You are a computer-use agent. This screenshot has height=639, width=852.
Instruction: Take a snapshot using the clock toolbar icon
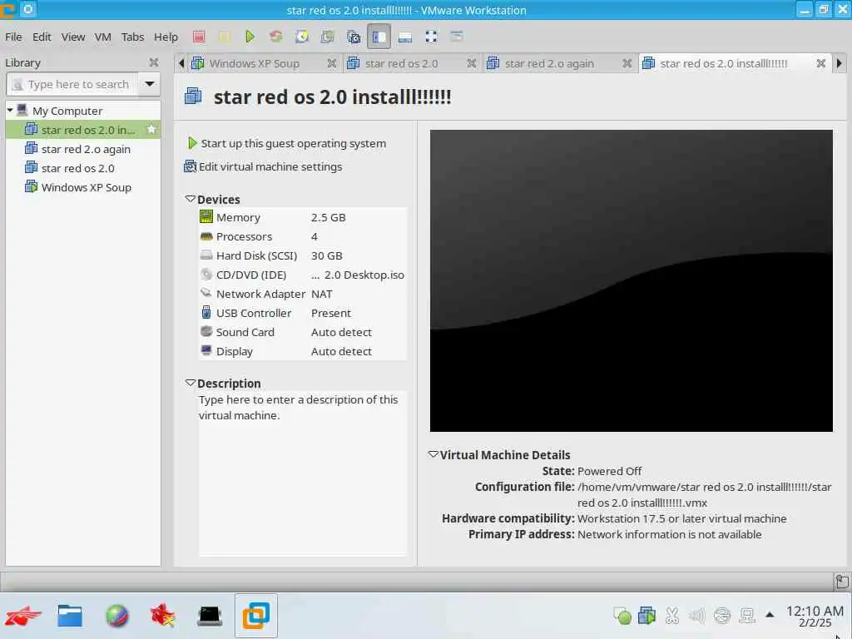[x=302, y=37]
